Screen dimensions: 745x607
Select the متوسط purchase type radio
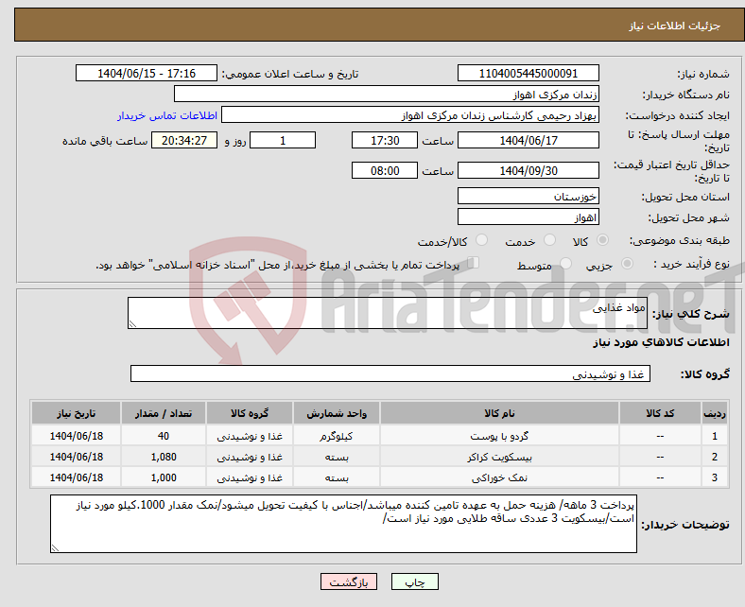[x=565, y=264]
